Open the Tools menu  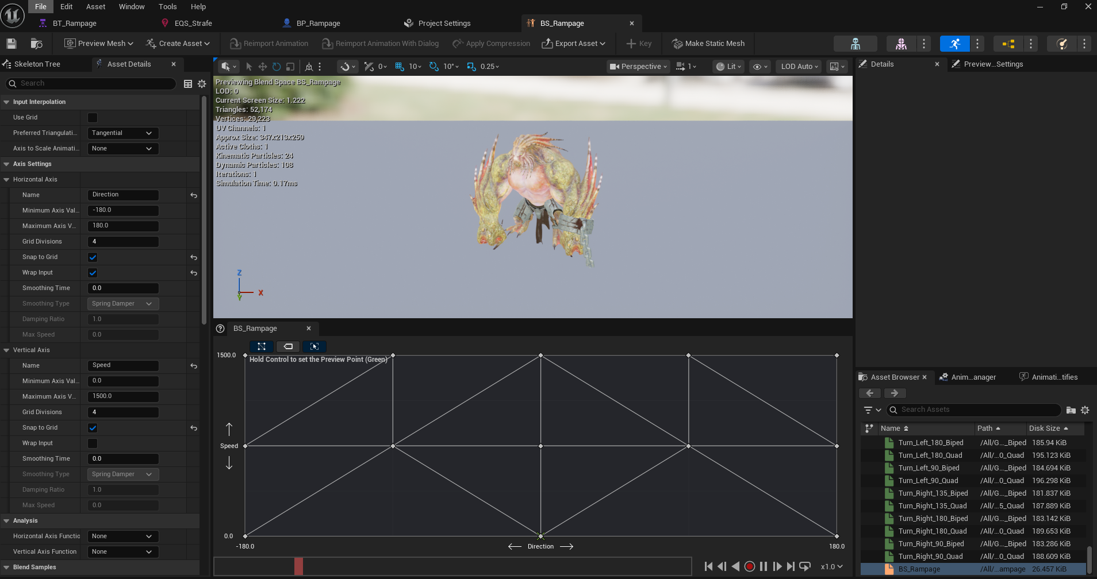(168, 7)
